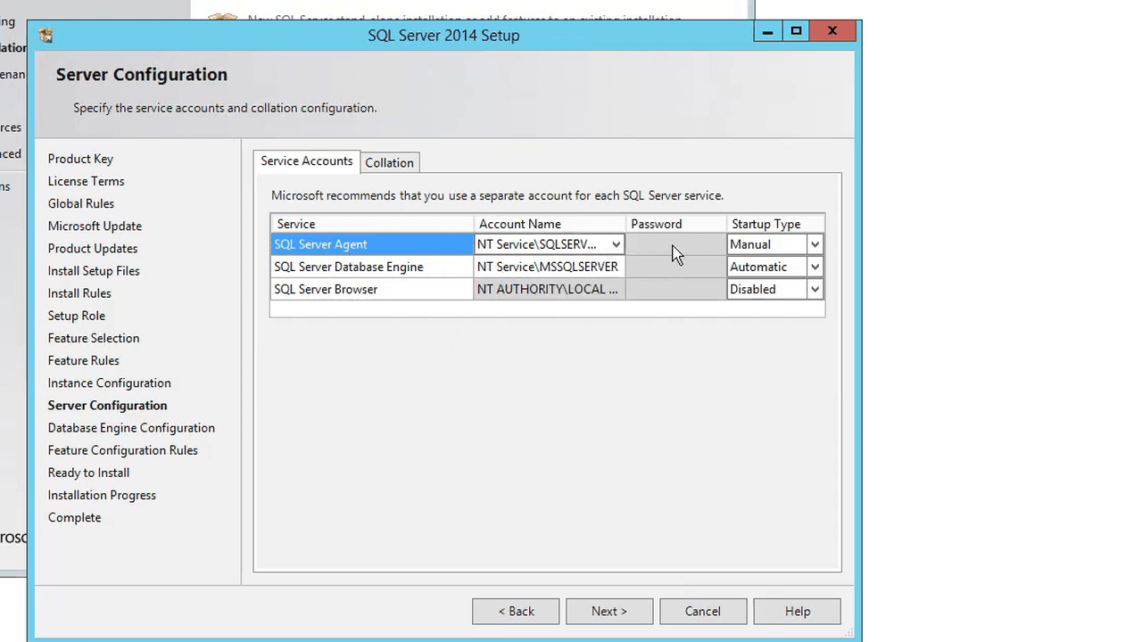Go back with the < Back button
The height and width of the screenshot is (642, 1142).
516,611
